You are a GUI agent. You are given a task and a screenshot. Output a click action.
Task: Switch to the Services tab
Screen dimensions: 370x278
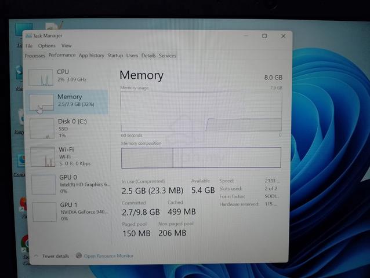[x=168, y=56]
